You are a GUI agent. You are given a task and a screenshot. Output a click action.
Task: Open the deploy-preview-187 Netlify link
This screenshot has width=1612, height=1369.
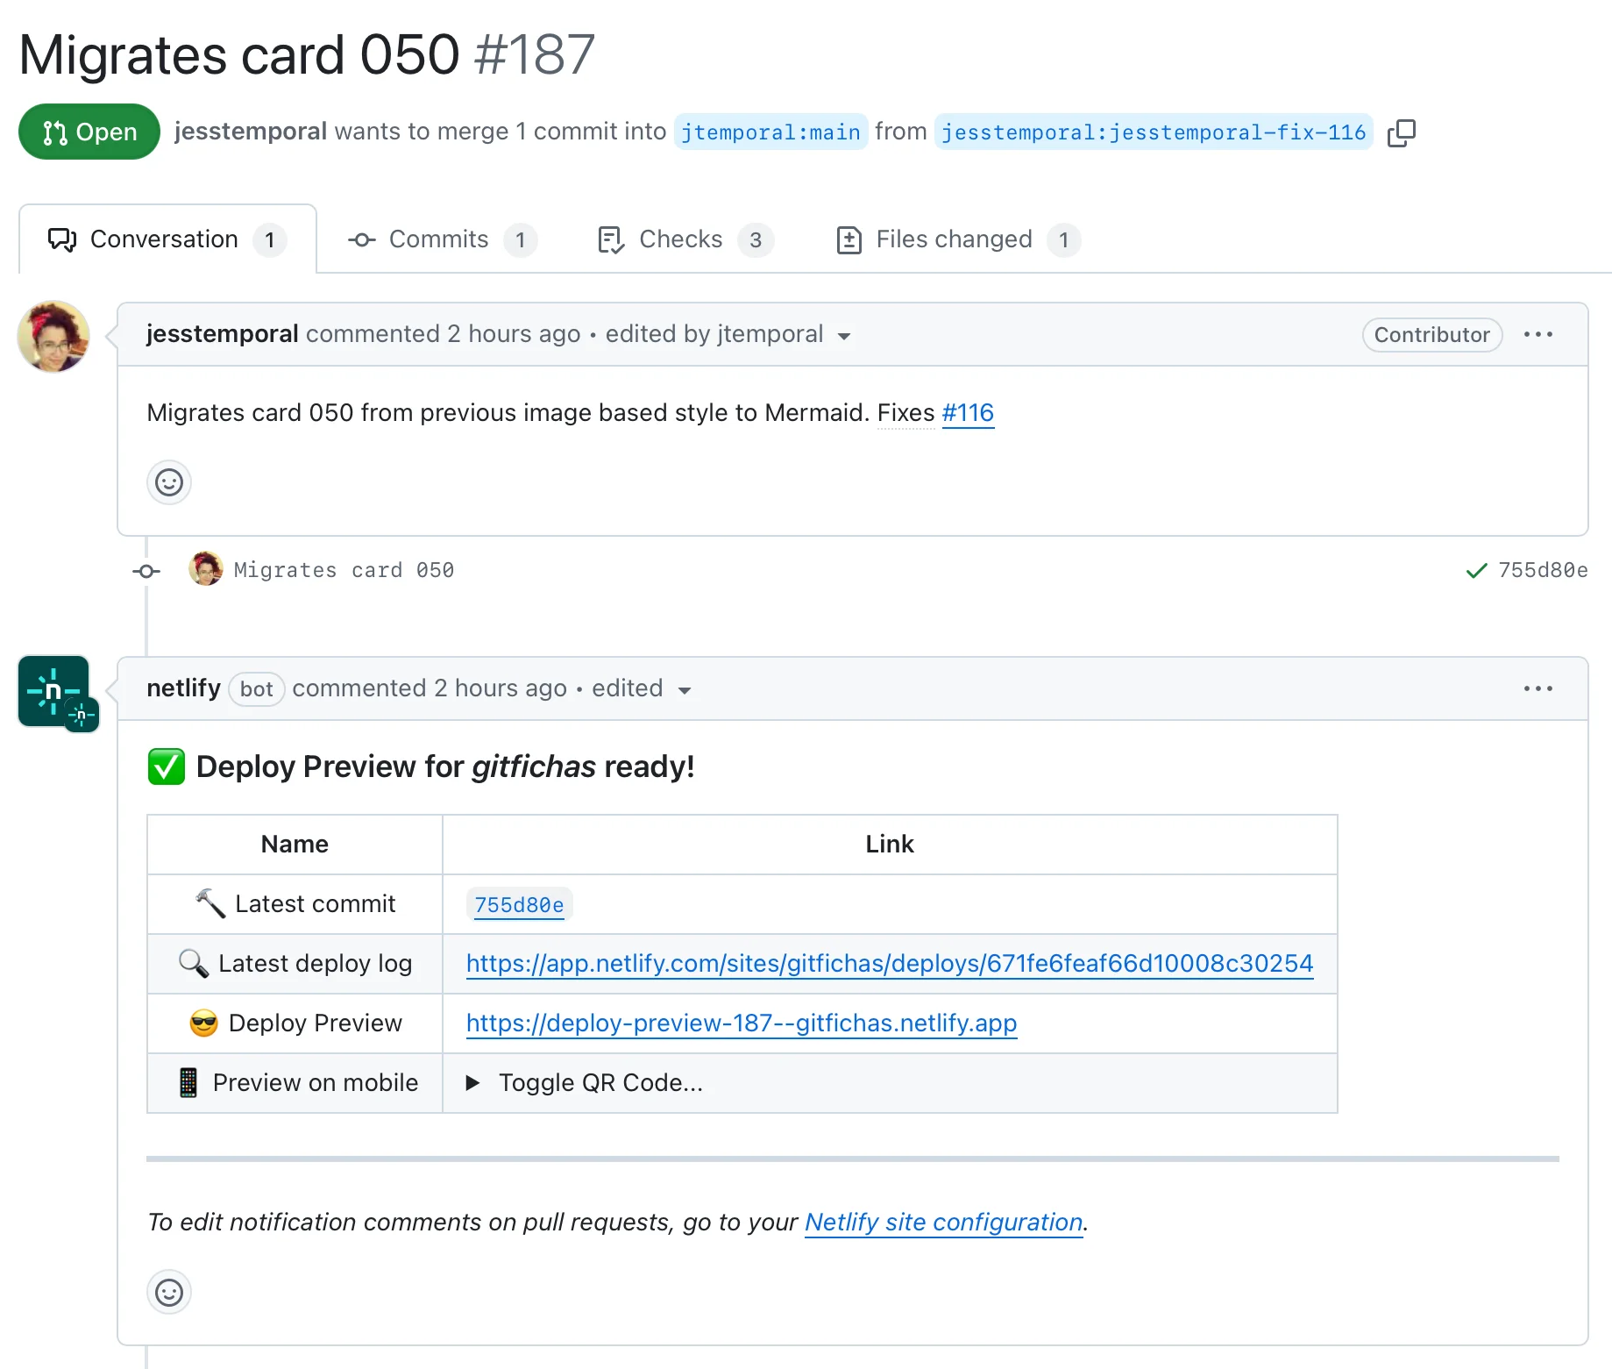[741, 1023]
